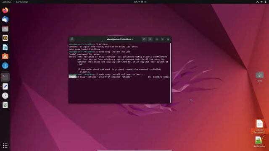269x151 pixels.
Task: Open Firefox from the dock
Action: click(5, 10)
